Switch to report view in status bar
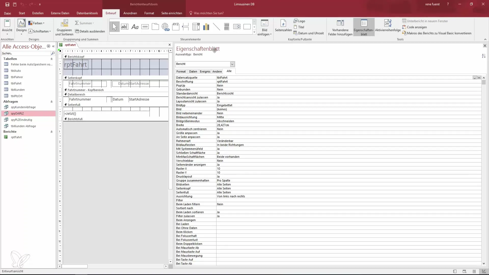The image size is (489, 275). pos(455,271)
